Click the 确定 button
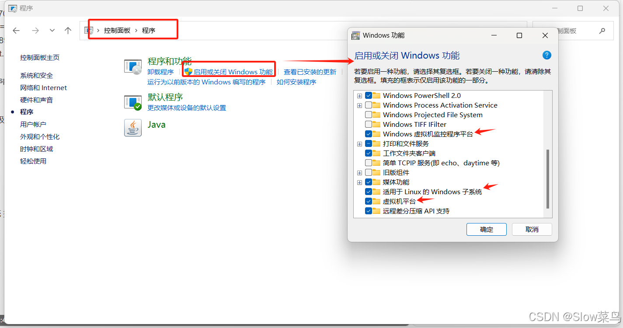Viewport: 623px width, 328px height. (487, 230)
